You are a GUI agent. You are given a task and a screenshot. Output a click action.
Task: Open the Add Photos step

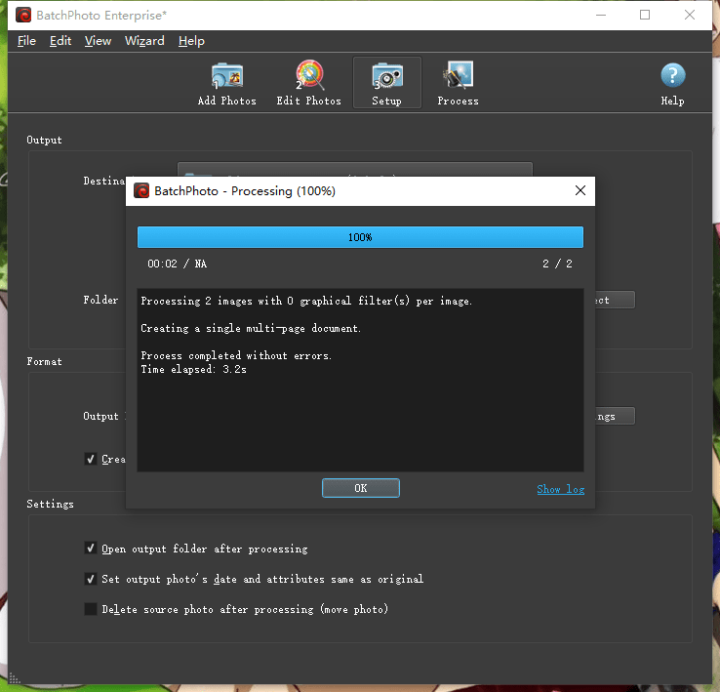point(227,84)
